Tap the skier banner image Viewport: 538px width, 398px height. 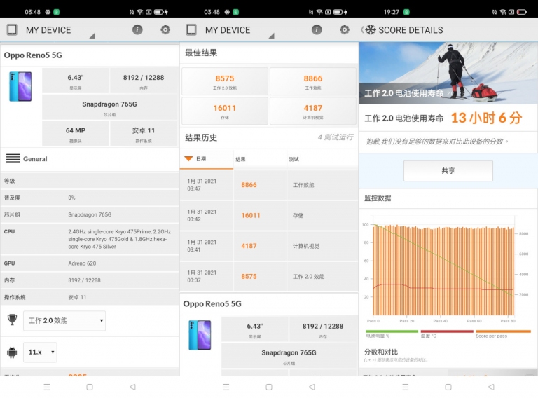(448, 73)
